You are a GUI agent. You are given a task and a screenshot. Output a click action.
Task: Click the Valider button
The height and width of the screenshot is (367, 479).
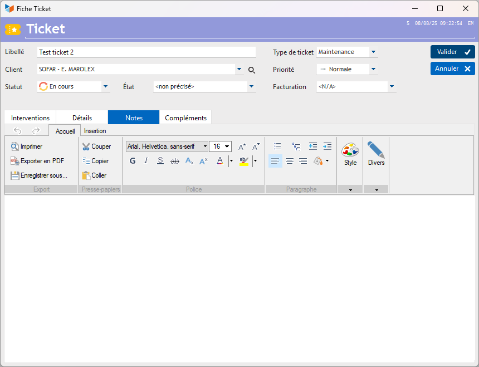(453, 52)
